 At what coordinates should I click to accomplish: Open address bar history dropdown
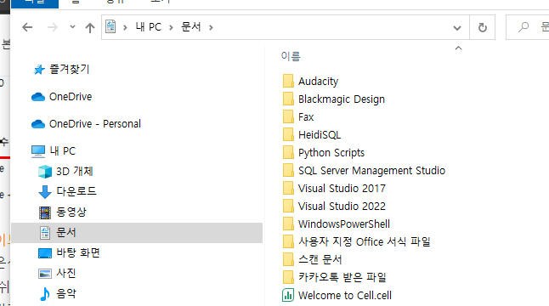(x=457, y=28)
